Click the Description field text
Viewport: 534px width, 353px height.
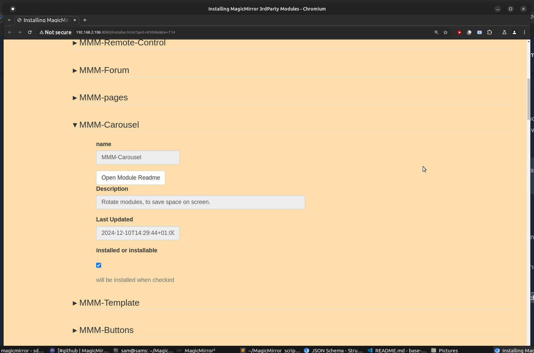click(200, 202)
